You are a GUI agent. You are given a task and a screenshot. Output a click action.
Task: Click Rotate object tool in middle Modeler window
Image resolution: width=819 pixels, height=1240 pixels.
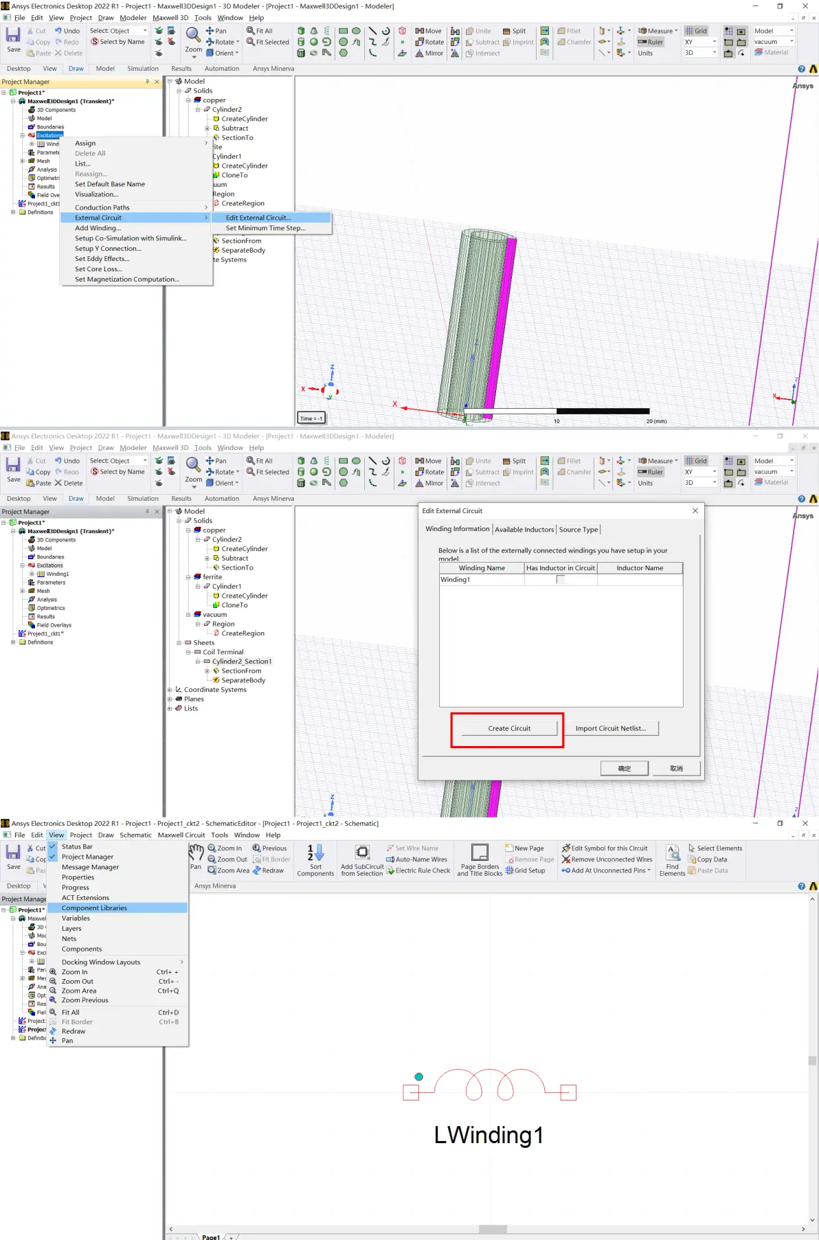[x=429, y=472]
